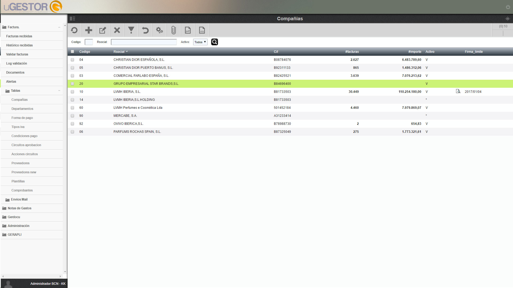Open the Compañias table link
The height and width of the screenshot is (288, 513).
tap(20, 100)
